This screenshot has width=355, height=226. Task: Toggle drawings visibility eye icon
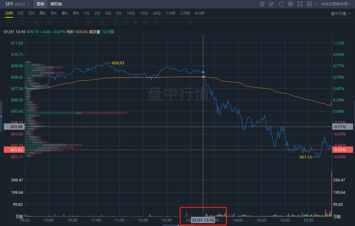136,22
